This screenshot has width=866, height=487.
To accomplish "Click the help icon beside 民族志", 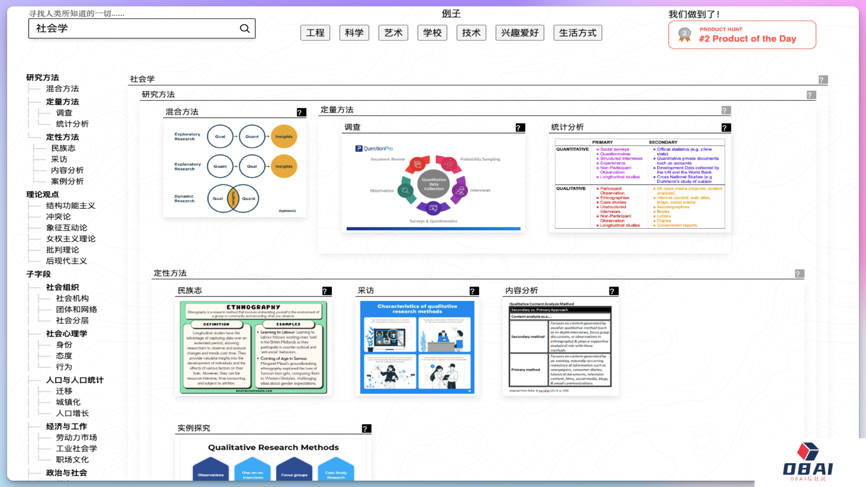I will click(x=326, y=291).
